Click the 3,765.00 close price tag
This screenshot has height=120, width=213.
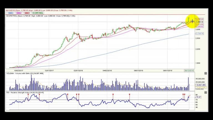click(200, 19)
